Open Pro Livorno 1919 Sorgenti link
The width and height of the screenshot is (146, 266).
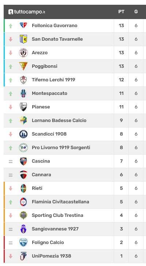[61, 148]
